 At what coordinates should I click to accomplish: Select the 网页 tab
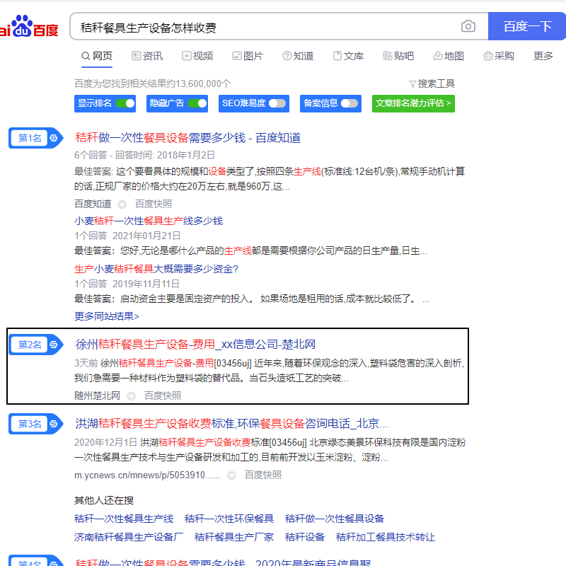(97, 56)
